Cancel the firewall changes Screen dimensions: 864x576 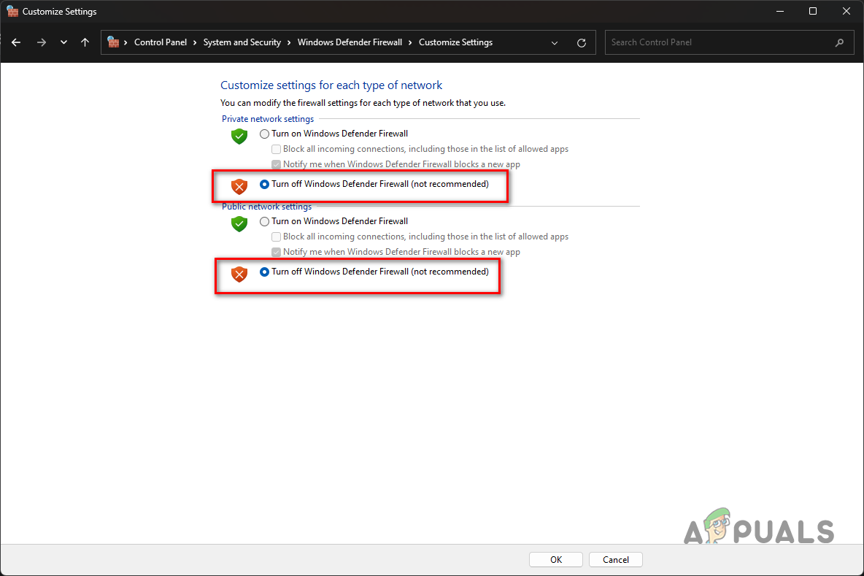(x=615, y=559)
